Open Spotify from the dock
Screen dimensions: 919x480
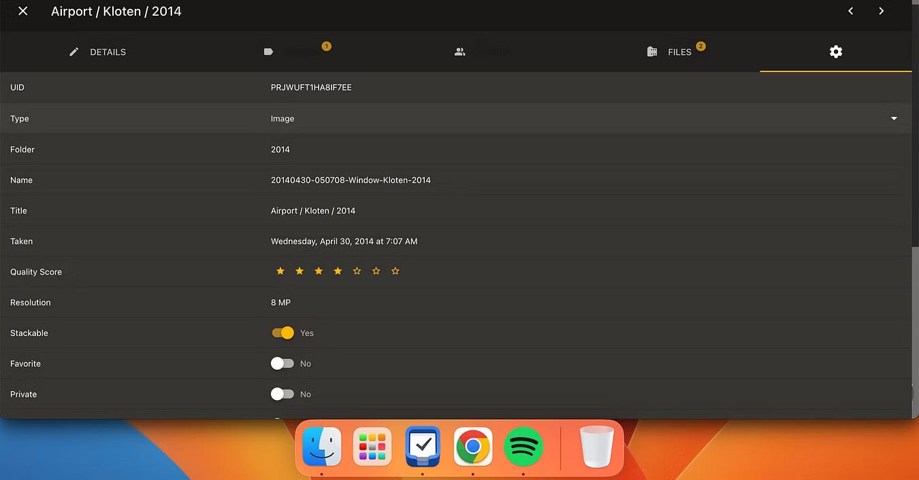[523, 447]
